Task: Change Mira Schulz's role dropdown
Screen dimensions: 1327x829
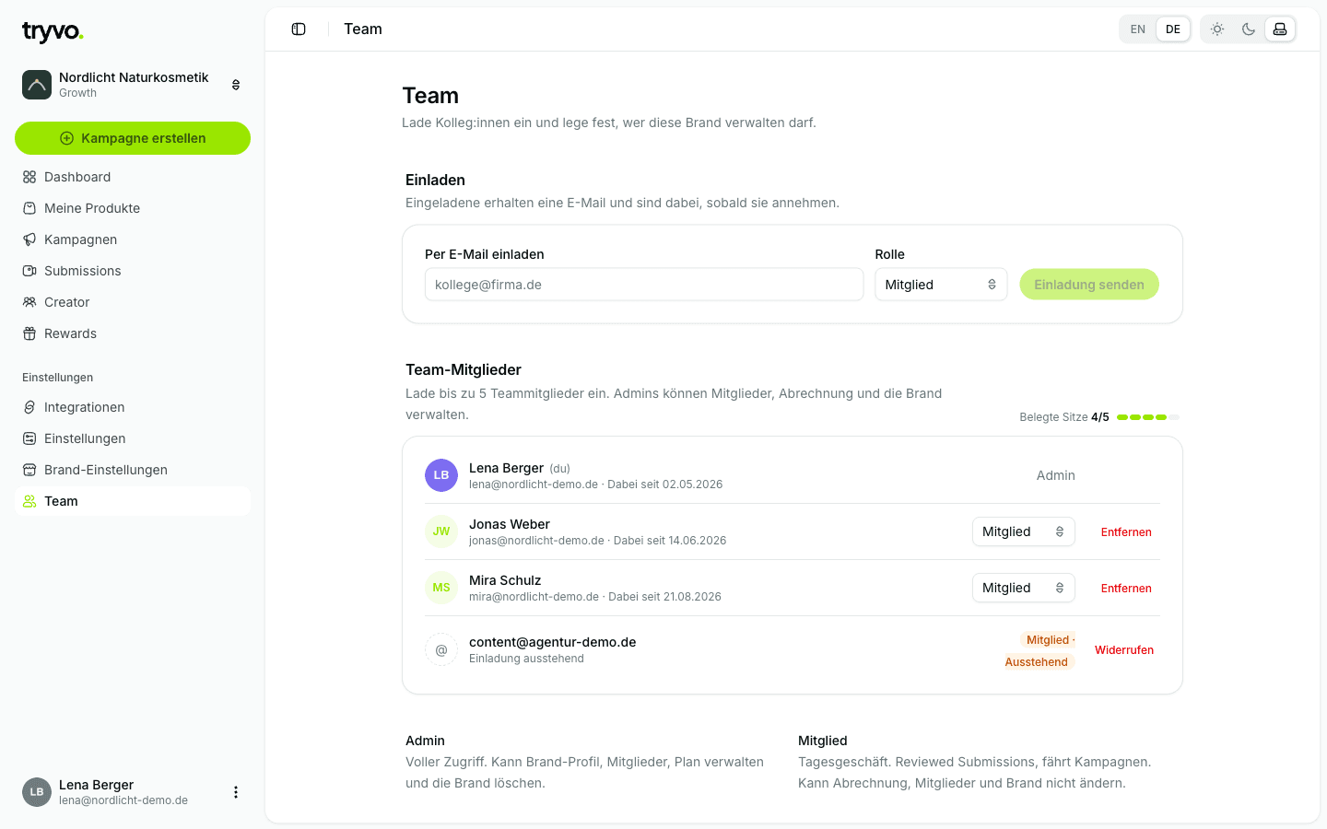Action: (x=1024, y=588)
